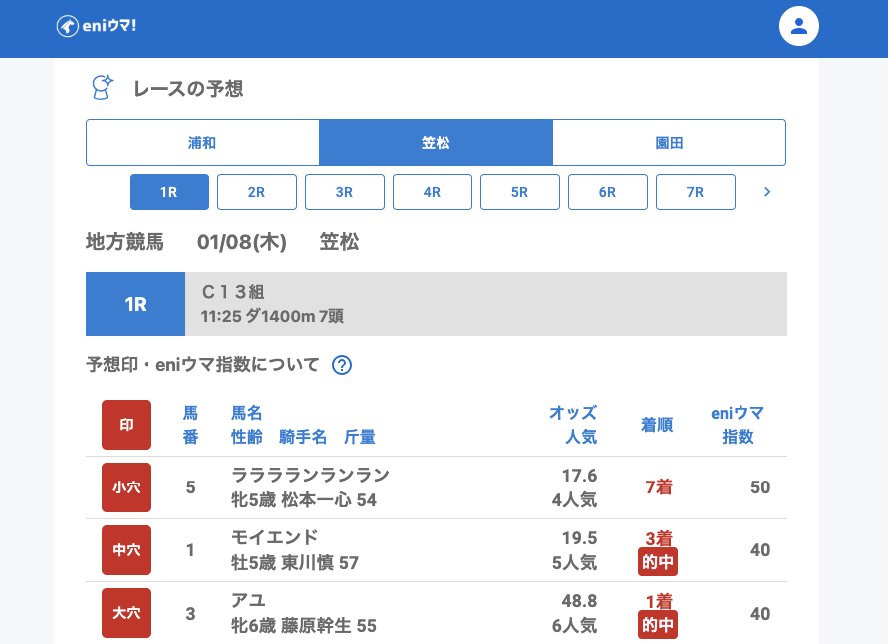888x644 pixels.
Task: Select race 3R button
Action: [x=345, y=192]
